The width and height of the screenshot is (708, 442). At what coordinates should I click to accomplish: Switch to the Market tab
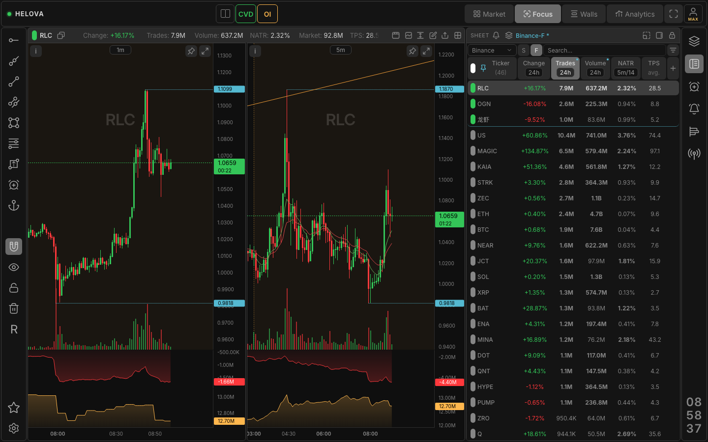coord(489,14)
